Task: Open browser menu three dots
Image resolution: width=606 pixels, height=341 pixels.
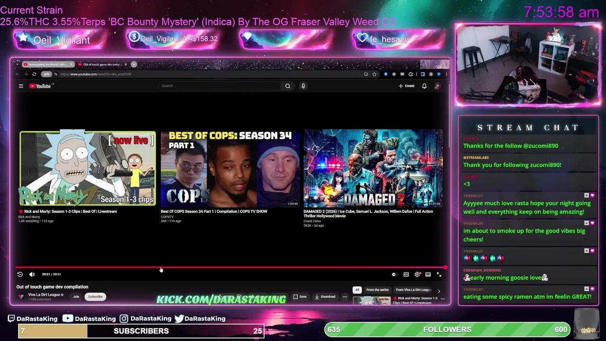Action: tap(446, 74)
